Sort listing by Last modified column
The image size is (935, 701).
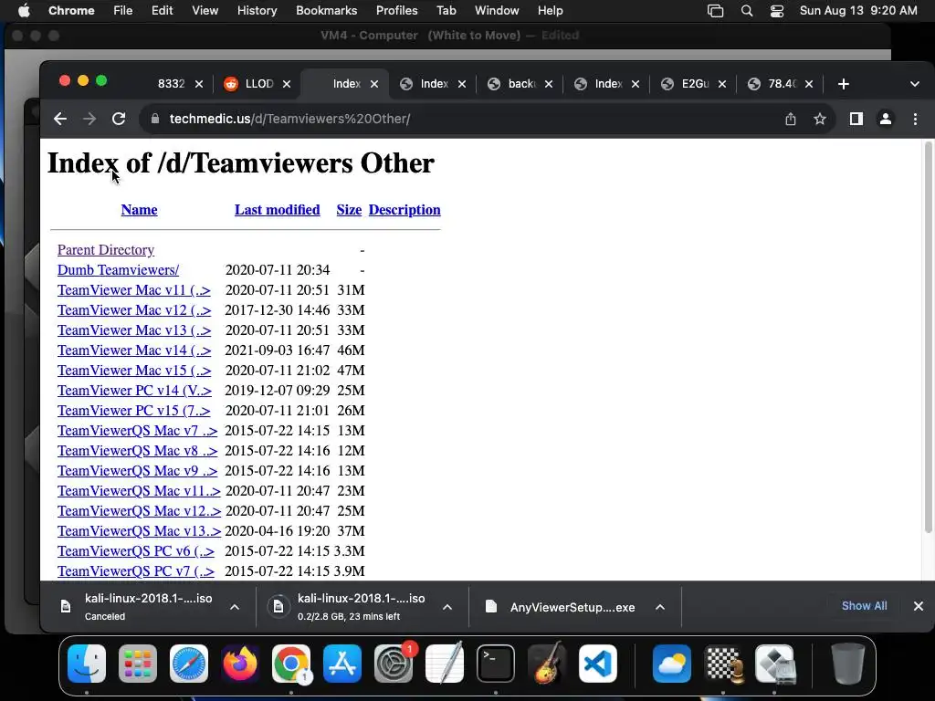pyautogui.click(x=278, y=210)
